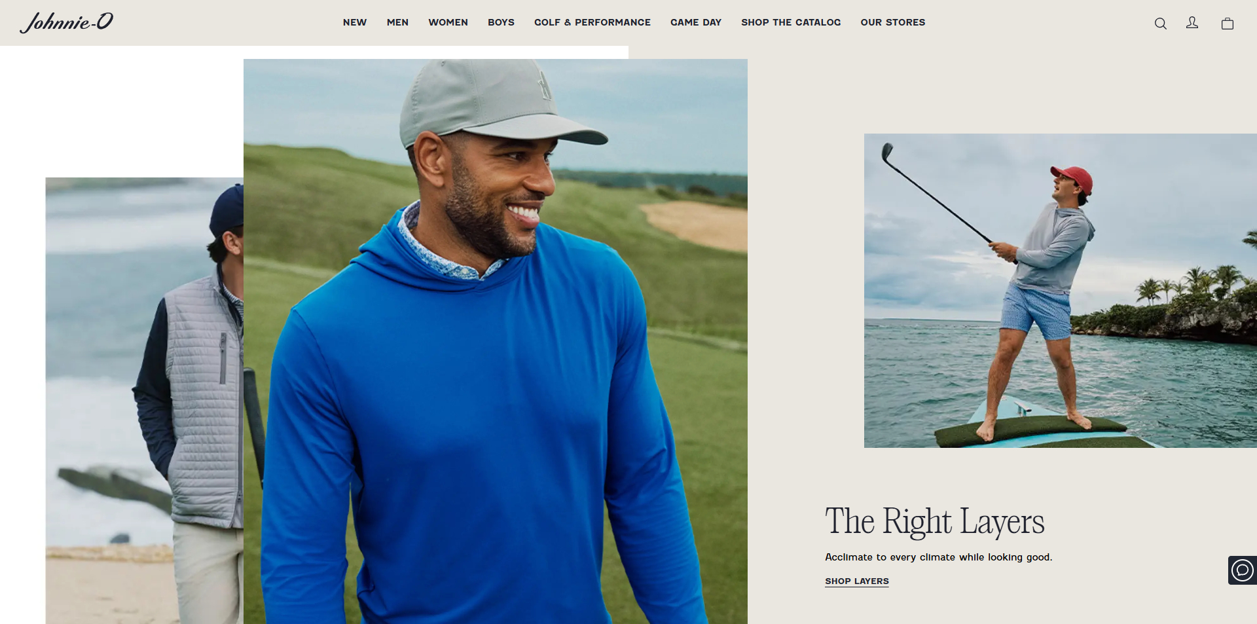Open the NEW menu item
Viewport: 1257px width, 624px height.
pyautogui.click(x=355, y=22)
